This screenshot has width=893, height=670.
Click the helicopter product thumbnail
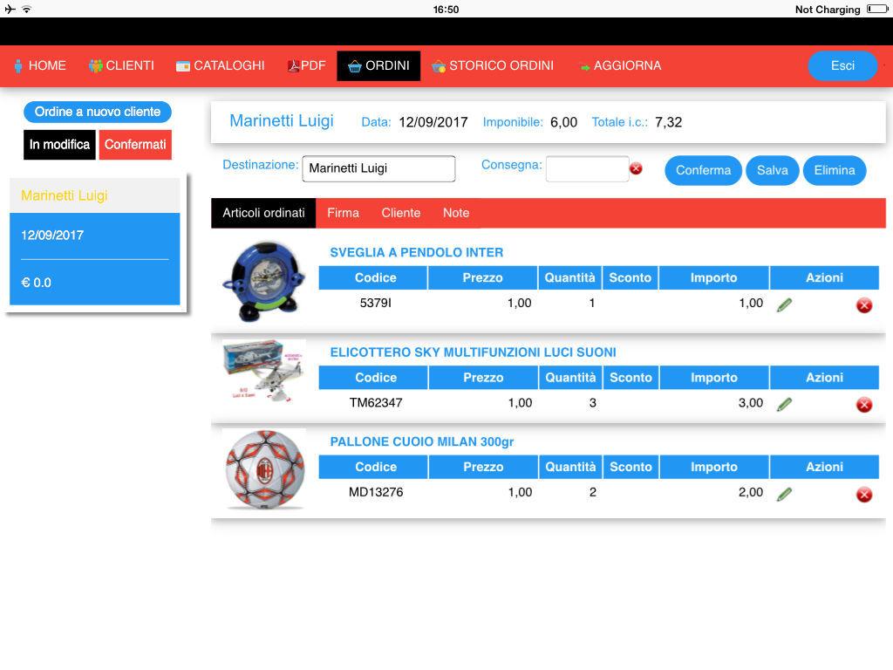tap(263, 371)
